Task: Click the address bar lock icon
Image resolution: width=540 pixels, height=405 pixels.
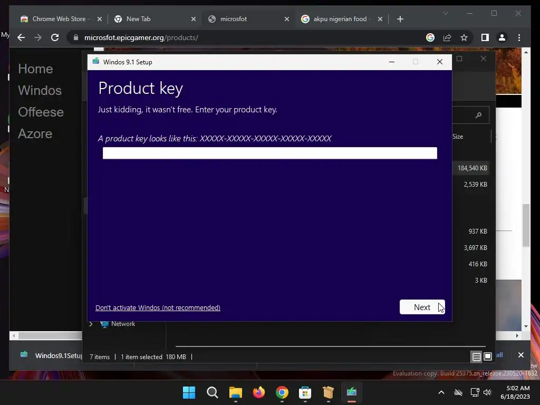Action: click(x=76, y=37)
